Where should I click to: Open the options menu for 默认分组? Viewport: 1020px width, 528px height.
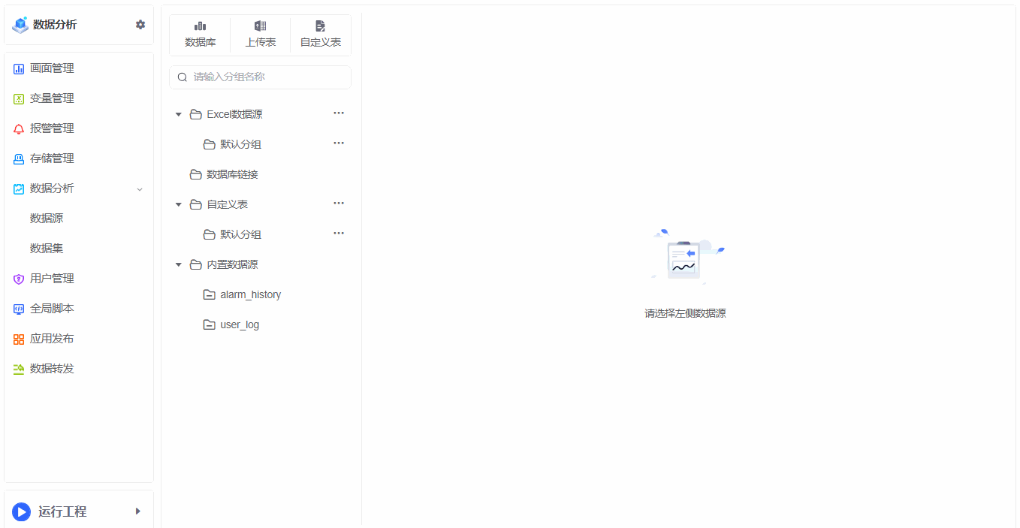click(339, 143)
